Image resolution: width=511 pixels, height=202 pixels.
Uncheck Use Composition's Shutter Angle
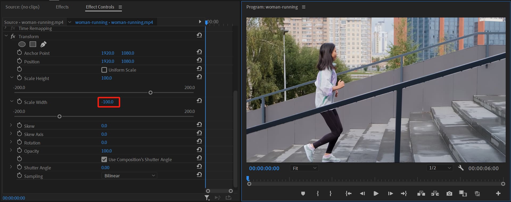[104, 160]
